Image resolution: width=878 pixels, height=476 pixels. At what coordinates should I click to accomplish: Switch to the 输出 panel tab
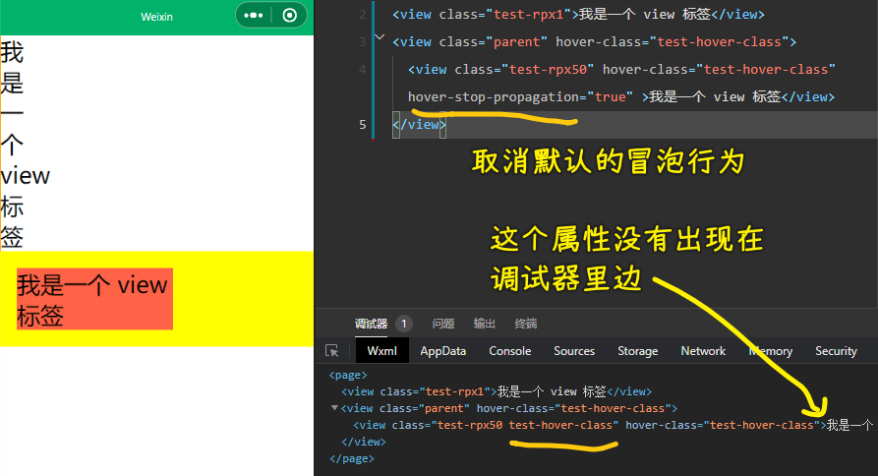click(485, 324)
